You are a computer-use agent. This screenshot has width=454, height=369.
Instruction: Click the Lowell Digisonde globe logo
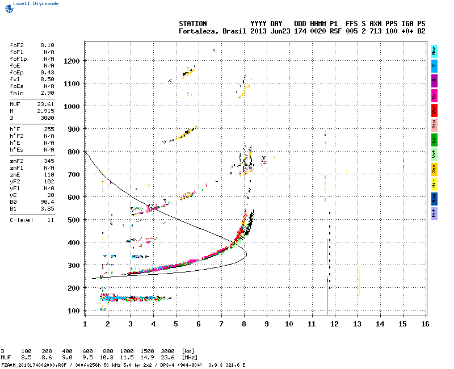(x=9, y=9)
